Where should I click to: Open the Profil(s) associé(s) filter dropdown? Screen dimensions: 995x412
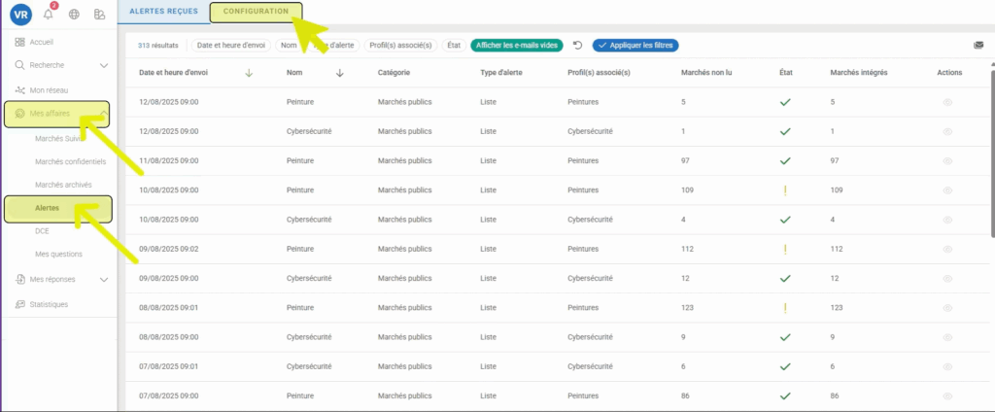(400, 45)
